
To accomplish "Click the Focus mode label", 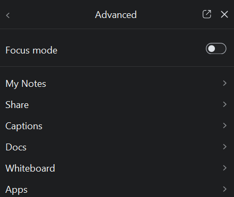I will coord(31,50).
